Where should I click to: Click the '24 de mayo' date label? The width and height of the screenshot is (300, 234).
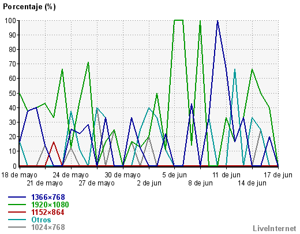tap(71, 175)
